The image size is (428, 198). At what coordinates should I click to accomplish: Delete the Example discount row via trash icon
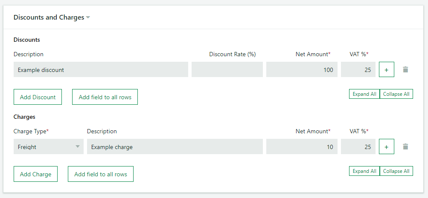pyautogui.click(x=405, y=70)
